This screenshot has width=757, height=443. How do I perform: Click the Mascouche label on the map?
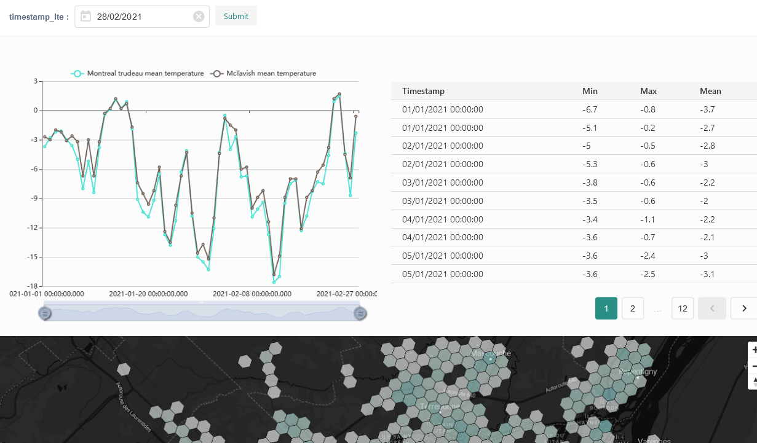point(491,353)
